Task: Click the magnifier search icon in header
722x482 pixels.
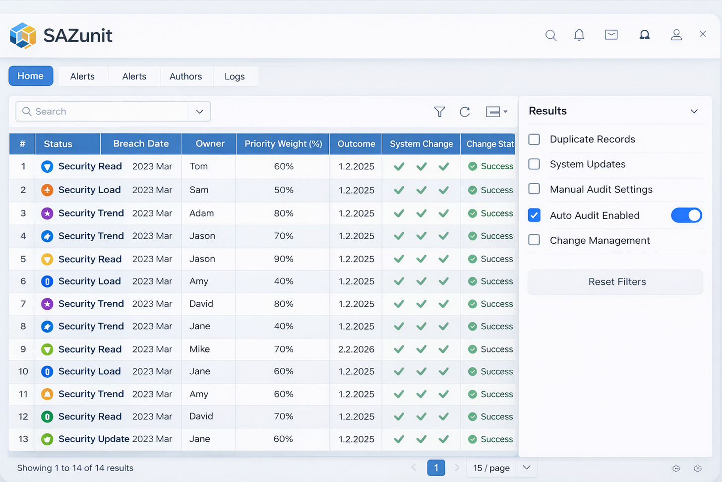Action: (x=550, y=35)
